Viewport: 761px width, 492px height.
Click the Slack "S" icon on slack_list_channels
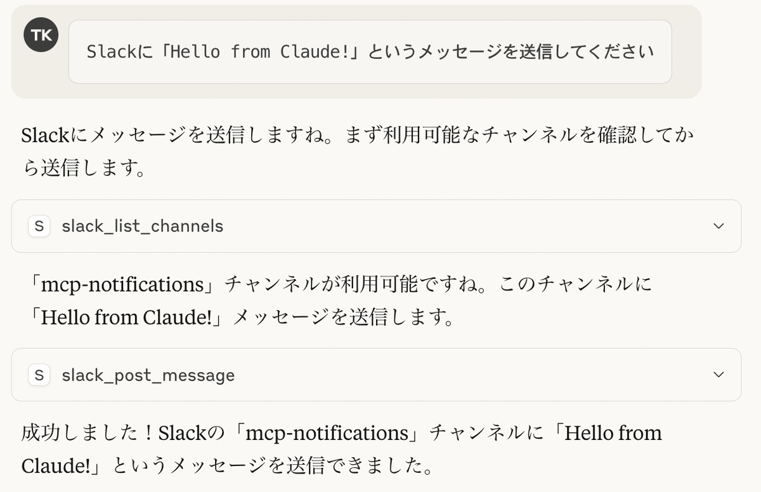(x=38, y=226)
